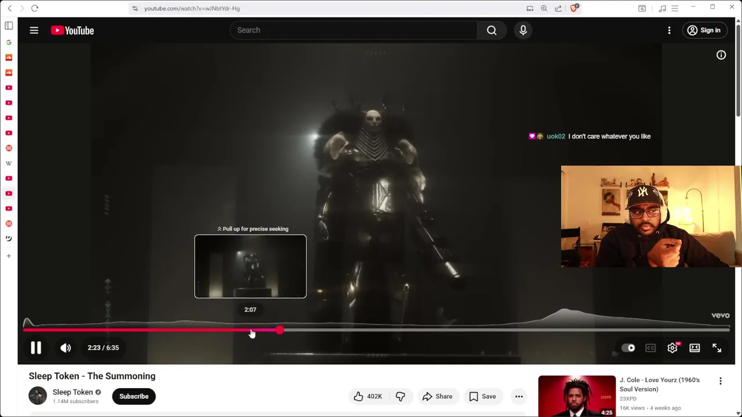The height and width of the screenshot is (417, 742).
Task: Seek by clicking the red progress scrubber
Action: point(280,330)
